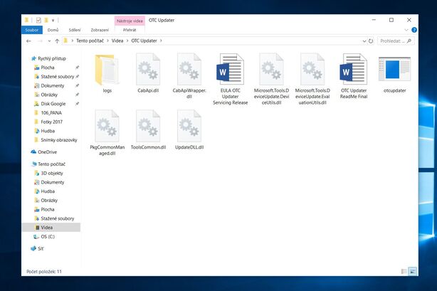This screenshot has width=437, height=291.
Task: Go back with the back arrow
Action: [x=28, y=41]
